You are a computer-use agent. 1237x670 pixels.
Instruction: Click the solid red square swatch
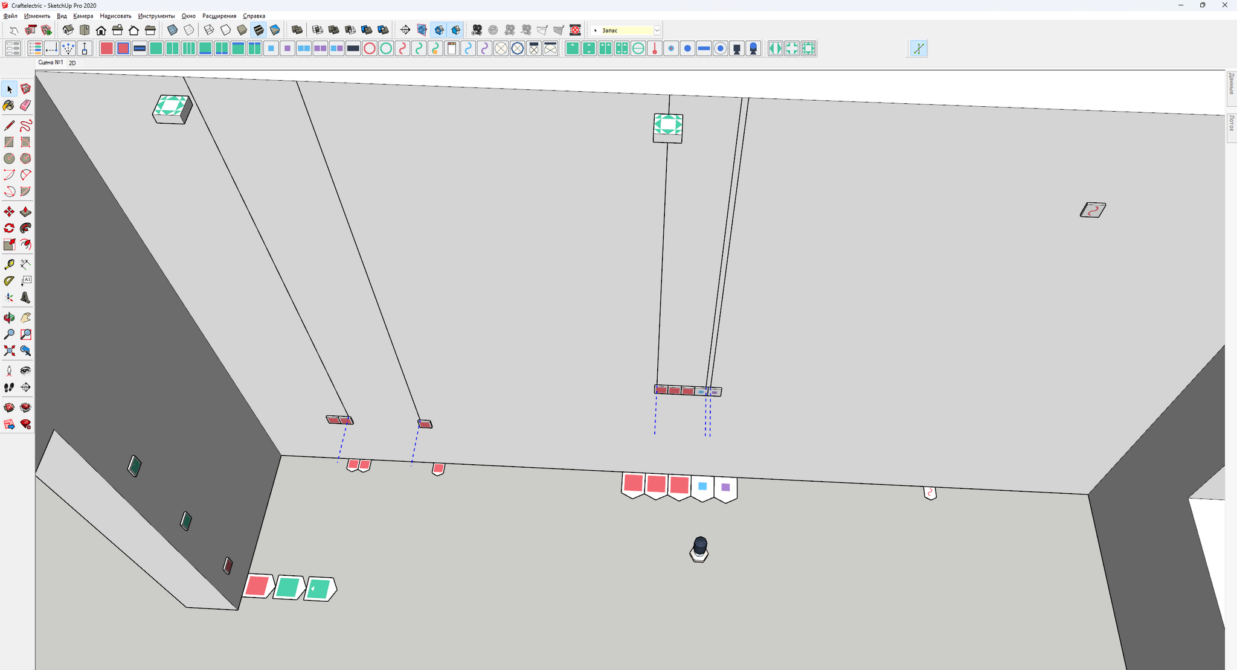(107, 49)
